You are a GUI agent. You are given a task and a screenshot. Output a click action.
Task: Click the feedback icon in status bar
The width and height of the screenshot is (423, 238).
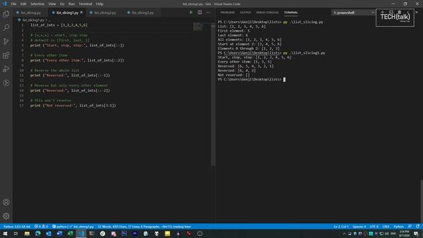pos(410,226)
